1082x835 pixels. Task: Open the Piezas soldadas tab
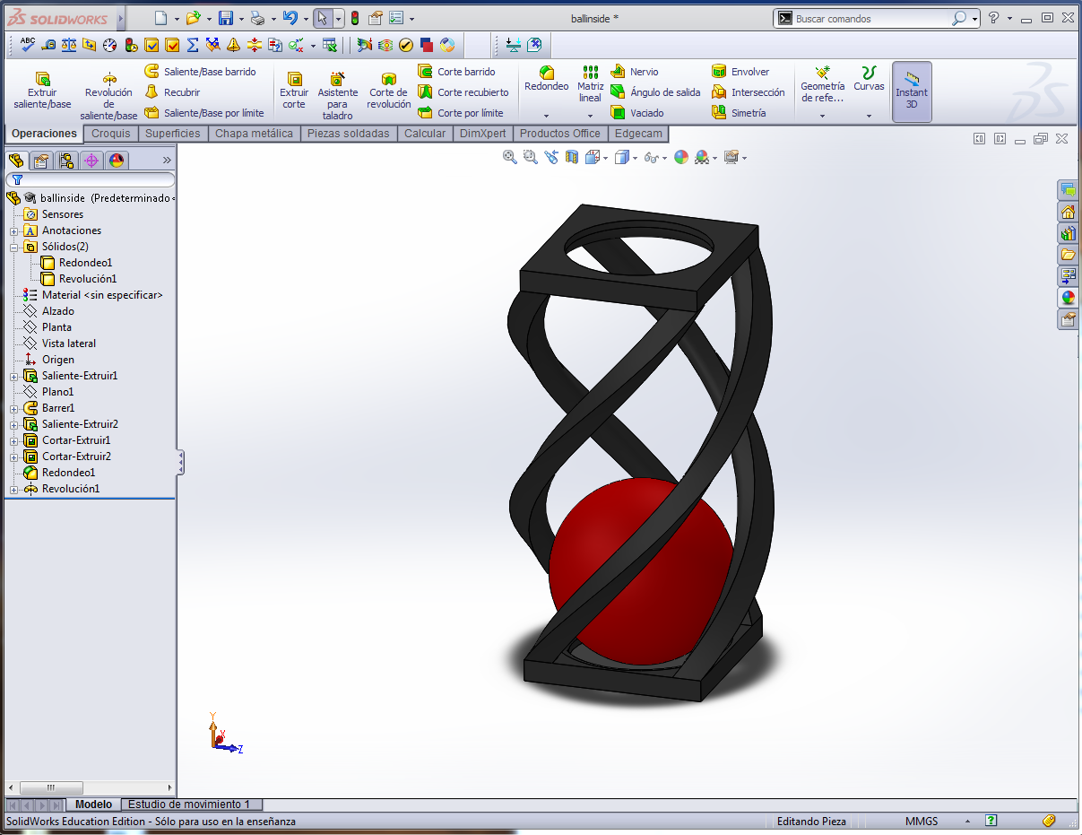tap(349, 134)
